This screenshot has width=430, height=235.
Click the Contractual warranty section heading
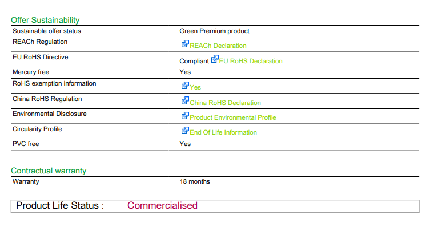click(49, 171)
